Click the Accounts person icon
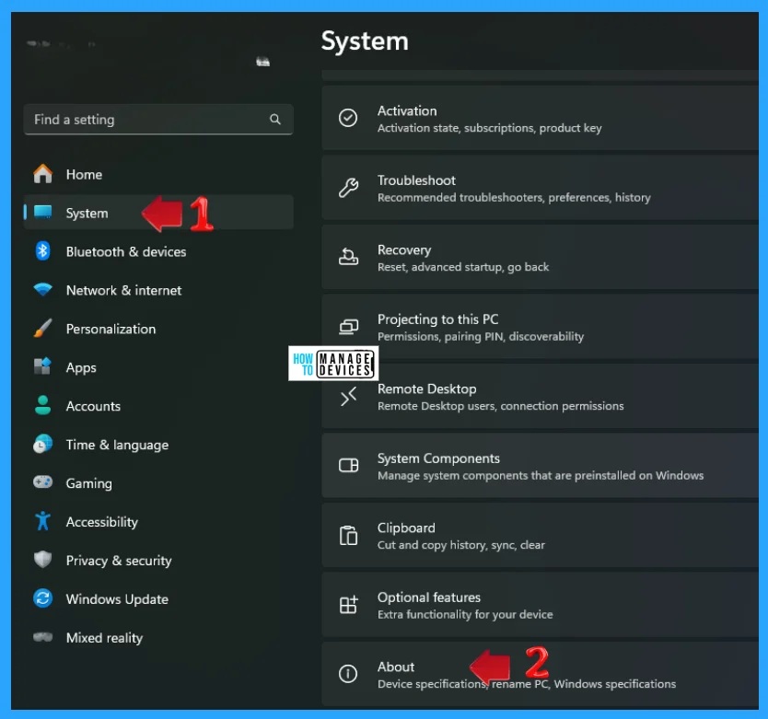 tap(42, 405)
